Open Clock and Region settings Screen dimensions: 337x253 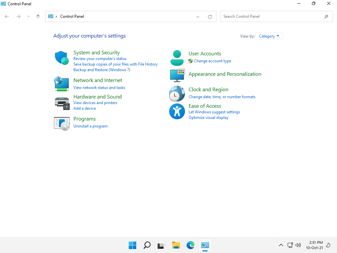click(x=208, y=89)
